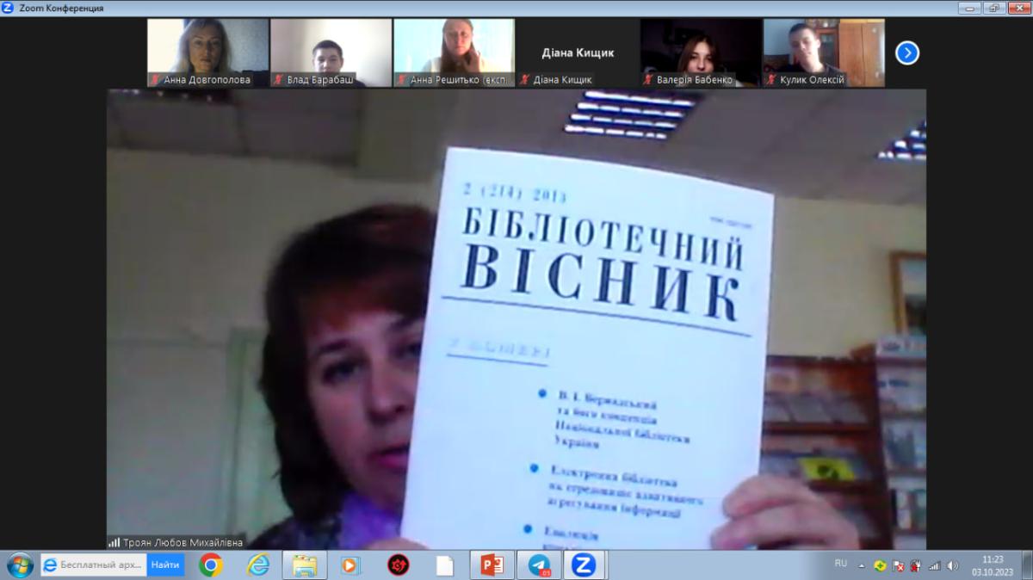Open Internet Explorer from taskbar

pyautogui.click(x=258, y=565)
